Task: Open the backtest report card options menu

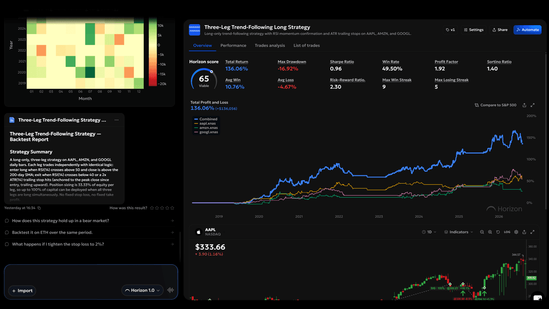Action: point(117,120)
